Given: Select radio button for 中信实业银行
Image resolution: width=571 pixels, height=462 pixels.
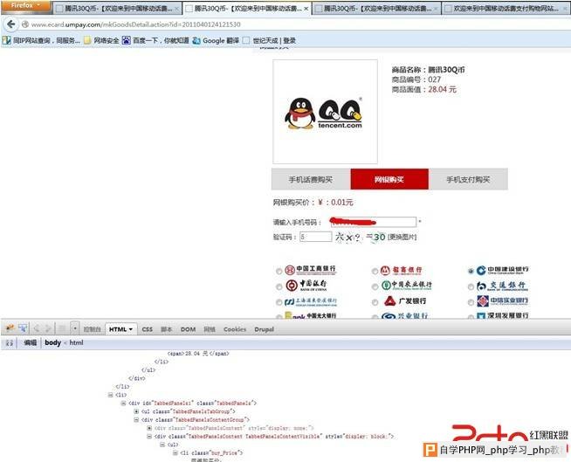Looking at the screenshot, I should pos(471,302).
